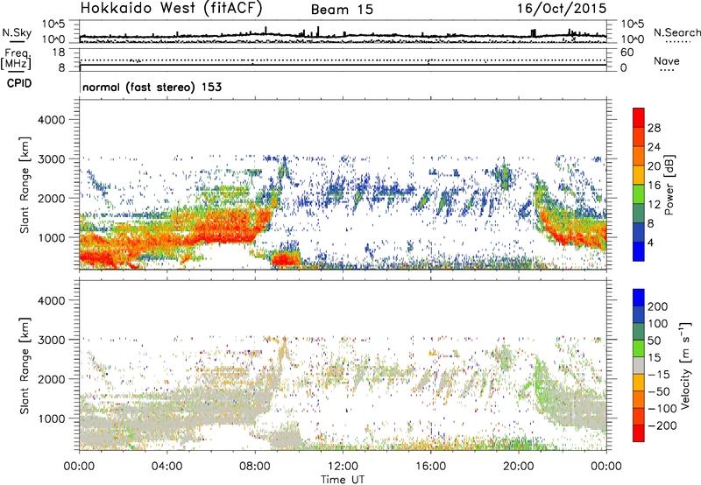
Task: Click the red bottom segment of Velocity colorbar
Action: point(639,433)
